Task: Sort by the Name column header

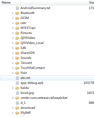Action: [x=41, y=2]
